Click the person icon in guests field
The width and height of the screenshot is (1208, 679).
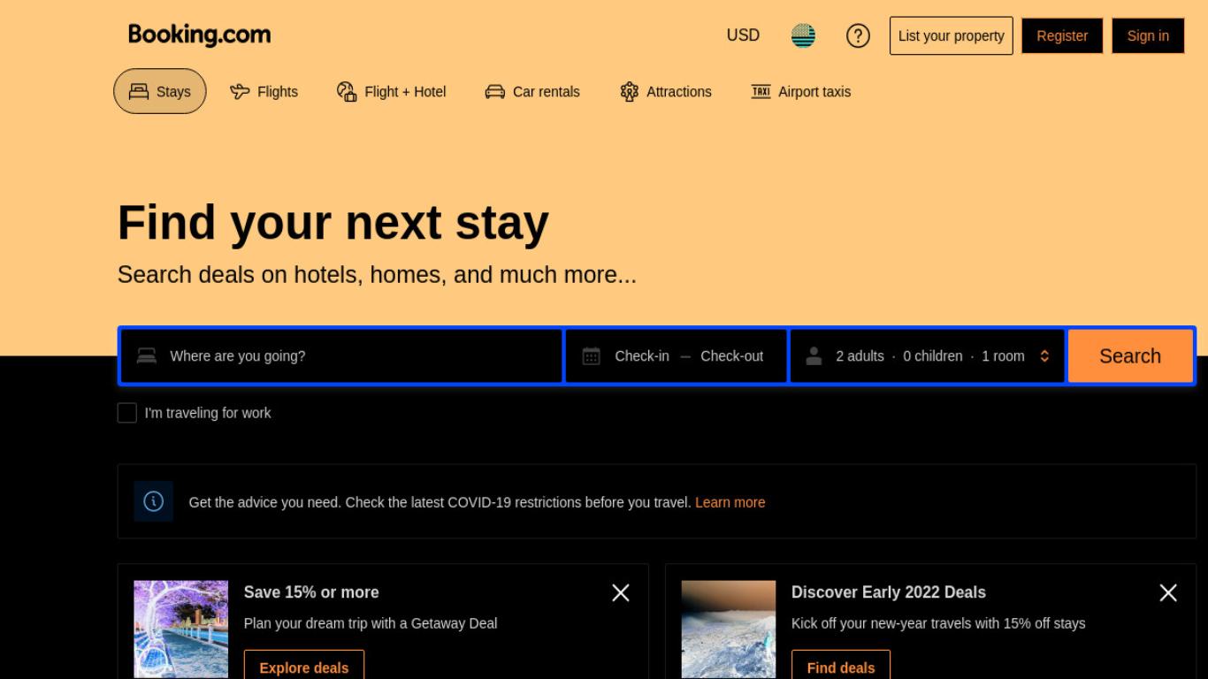click(x=814, y=355)
